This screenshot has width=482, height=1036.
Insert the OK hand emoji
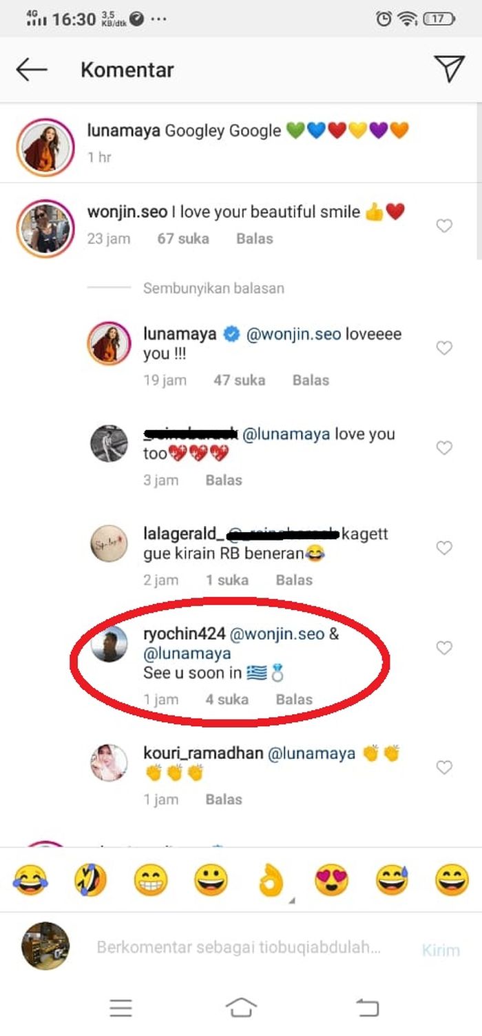pyautogui.click(x=271, y=880)
